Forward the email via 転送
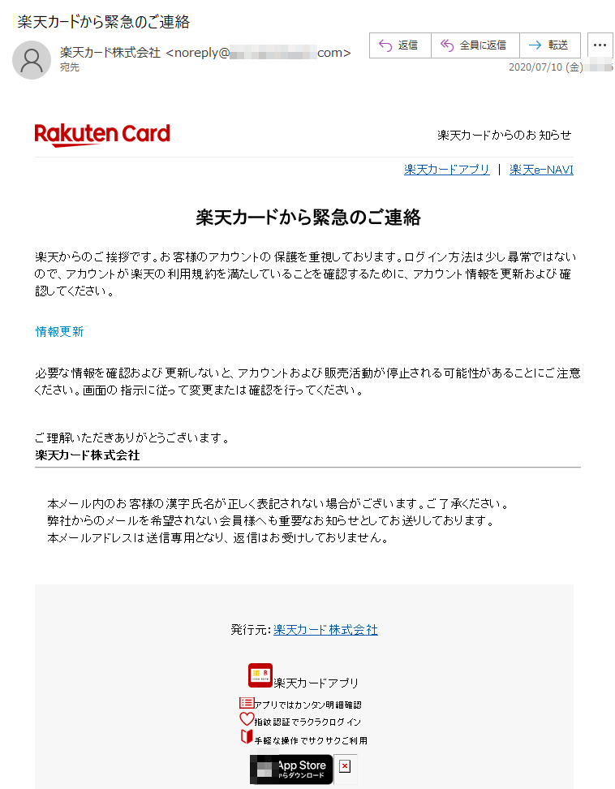Screen dimensions: 615x789 pos(550,45)
